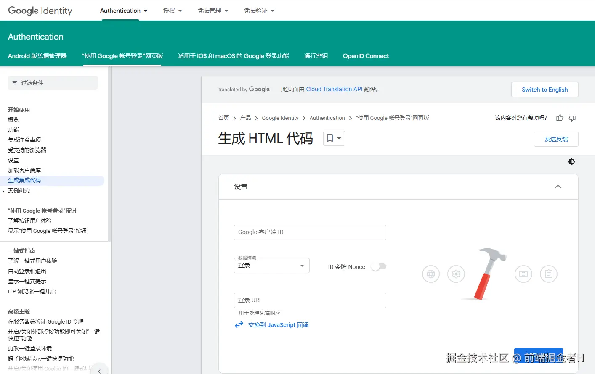
Task: Open the 凭据验证 dropdown menu
Action: coord(259,11)
